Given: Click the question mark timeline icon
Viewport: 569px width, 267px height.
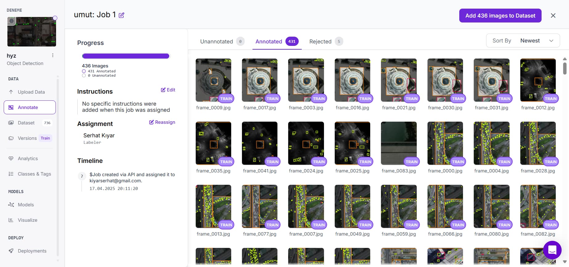Looking at the screenshot, I should [82, 176].
